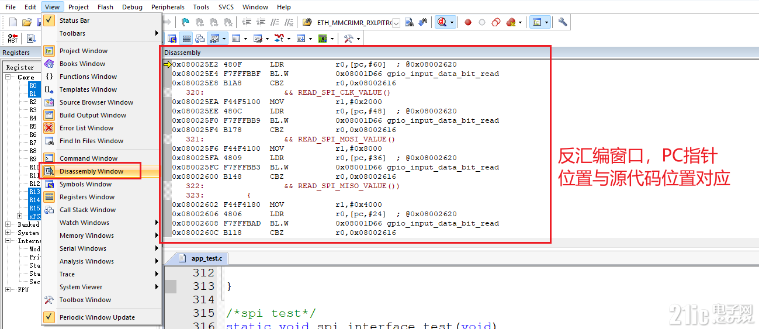The width and height of the screenshot is (759, 329).
Task: Switch to the app_test.c editor tab
Action: tap(202, 258)
